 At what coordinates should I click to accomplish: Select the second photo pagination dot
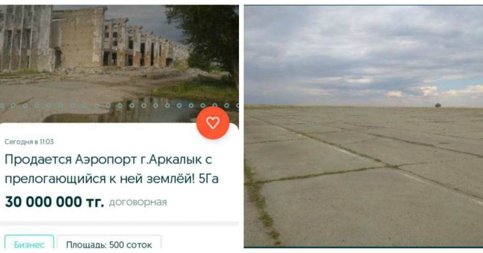coord(13,106)
